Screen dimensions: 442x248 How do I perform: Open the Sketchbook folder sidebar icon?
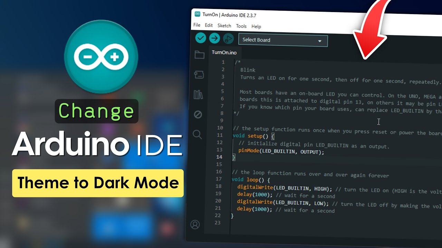point(199,55)
